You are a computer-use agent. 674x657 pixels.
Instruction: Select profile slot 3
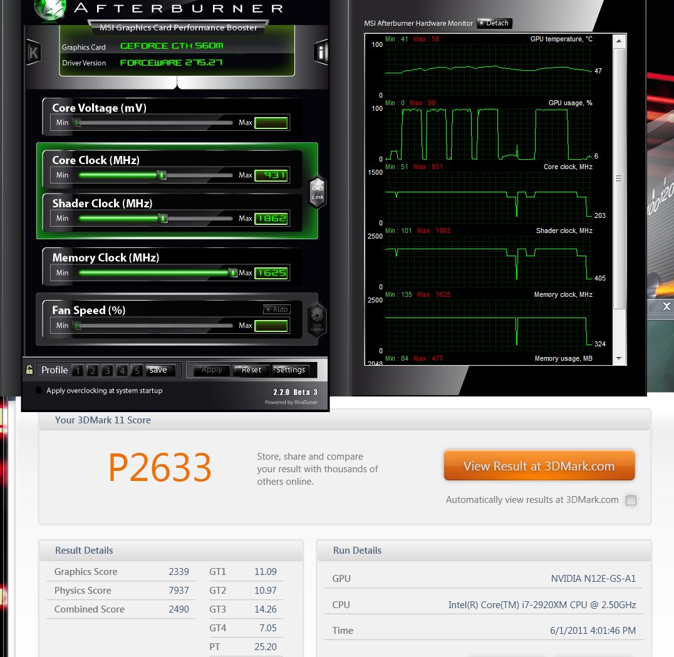click(108, 370)
